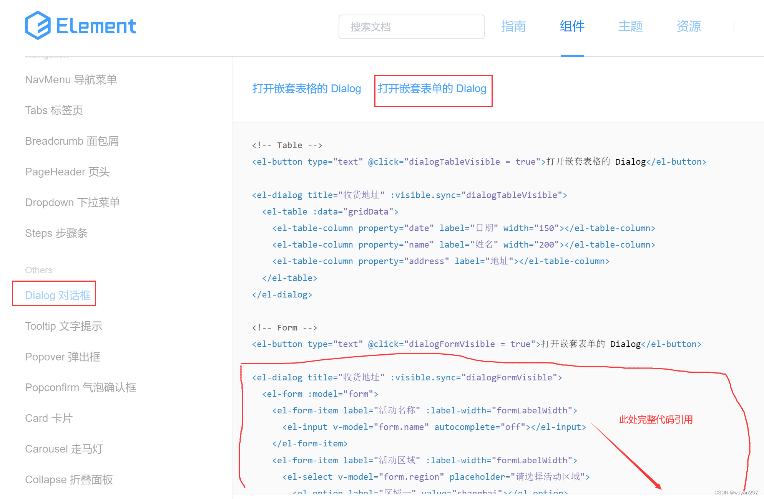
Task: Click the Element logo
Action: pyautogui.click(x=81, y=26)
